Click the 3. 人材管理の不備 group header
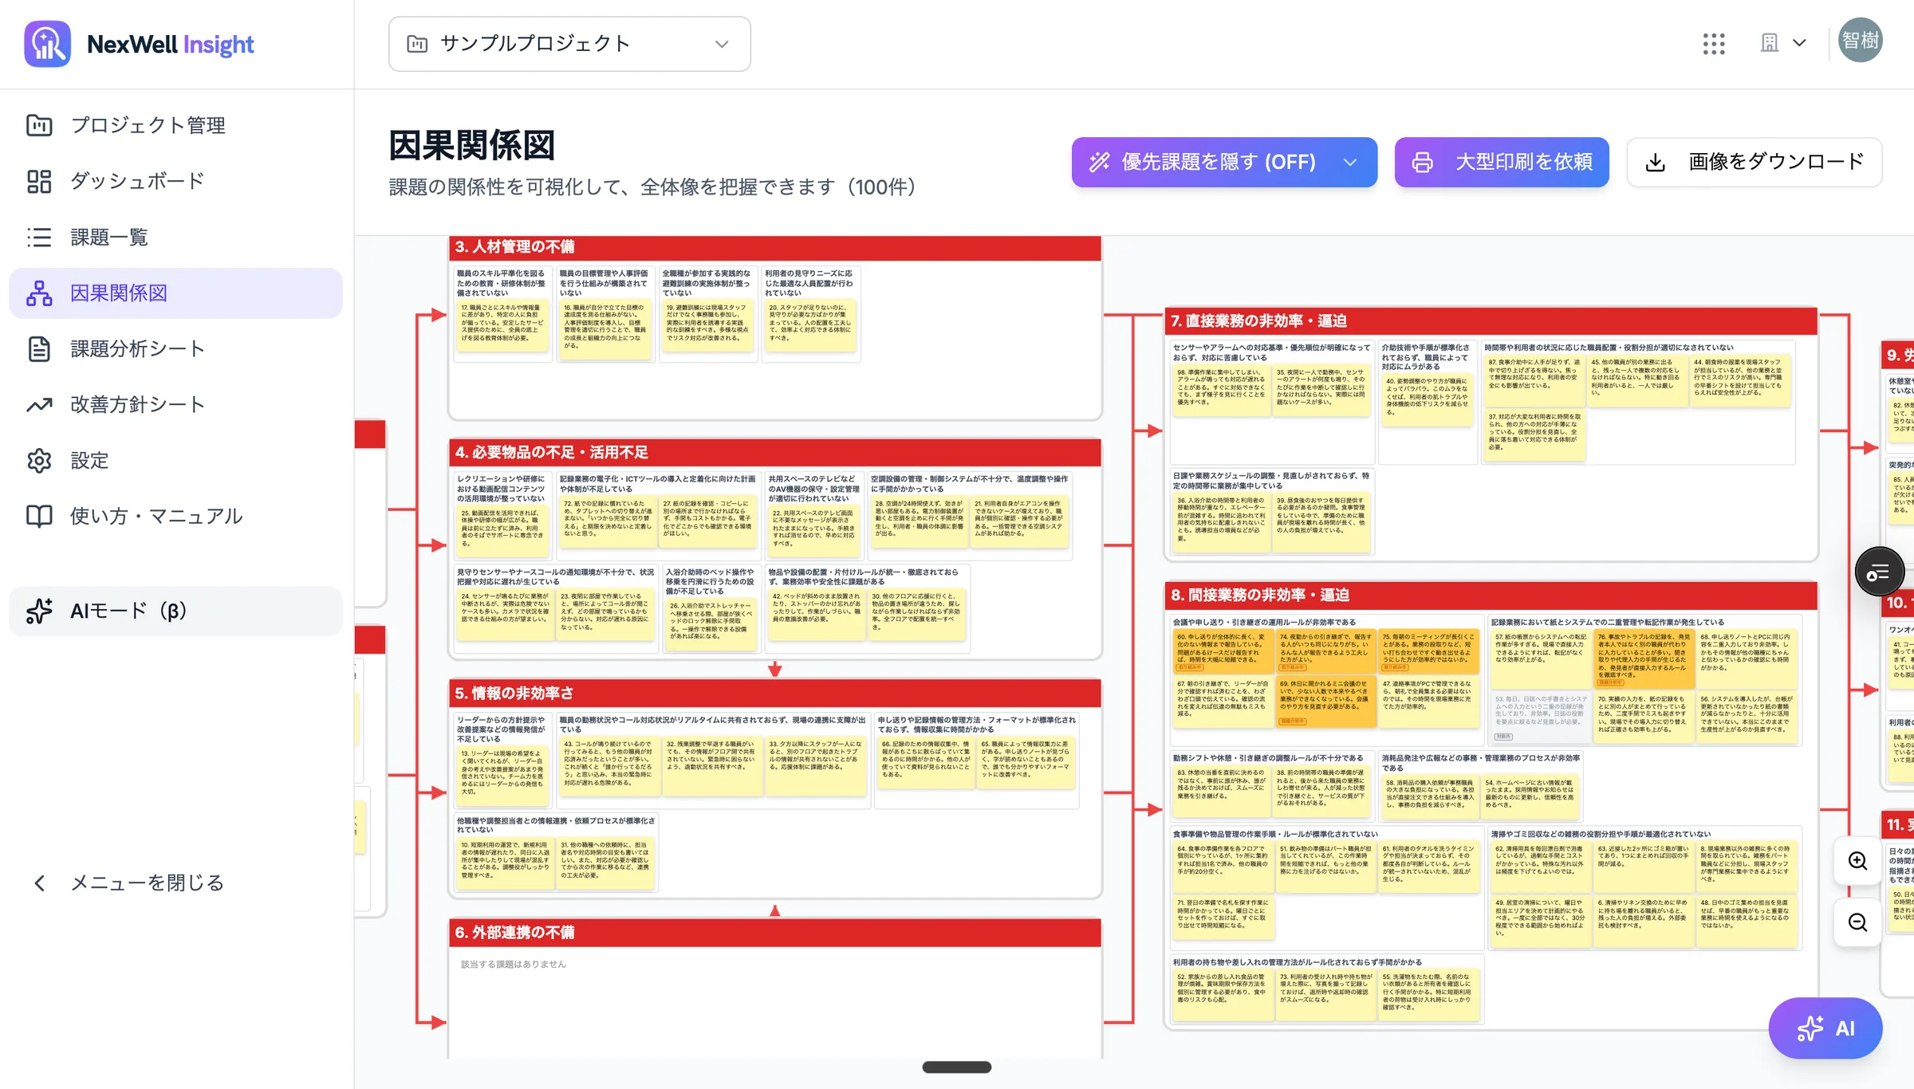 click(x=775, y=247)
